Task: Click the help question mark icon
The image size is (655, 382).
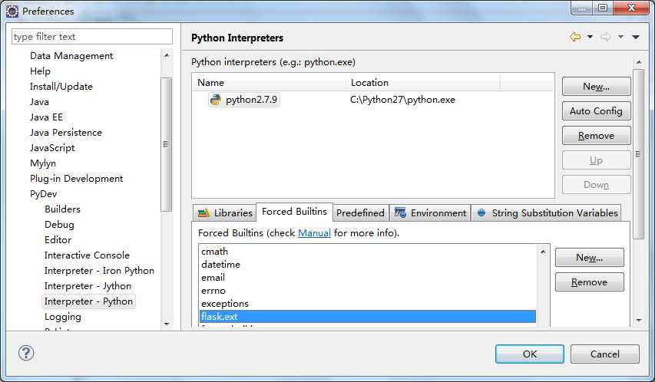Action: pos(25,354)
